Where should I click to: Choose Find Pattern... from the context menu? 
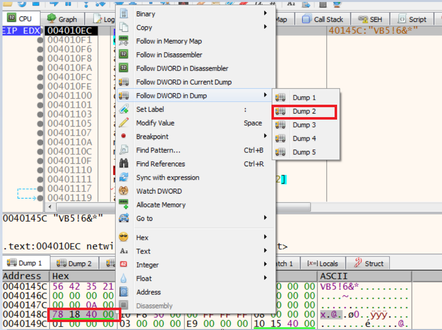(158, 150)
